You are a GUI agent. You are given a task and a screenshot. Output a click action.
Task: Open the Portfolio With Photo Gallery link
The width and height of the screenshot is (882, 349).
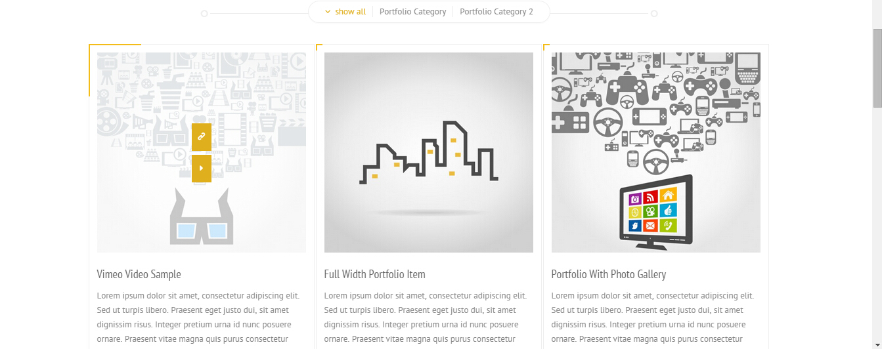tap(608, 274)
